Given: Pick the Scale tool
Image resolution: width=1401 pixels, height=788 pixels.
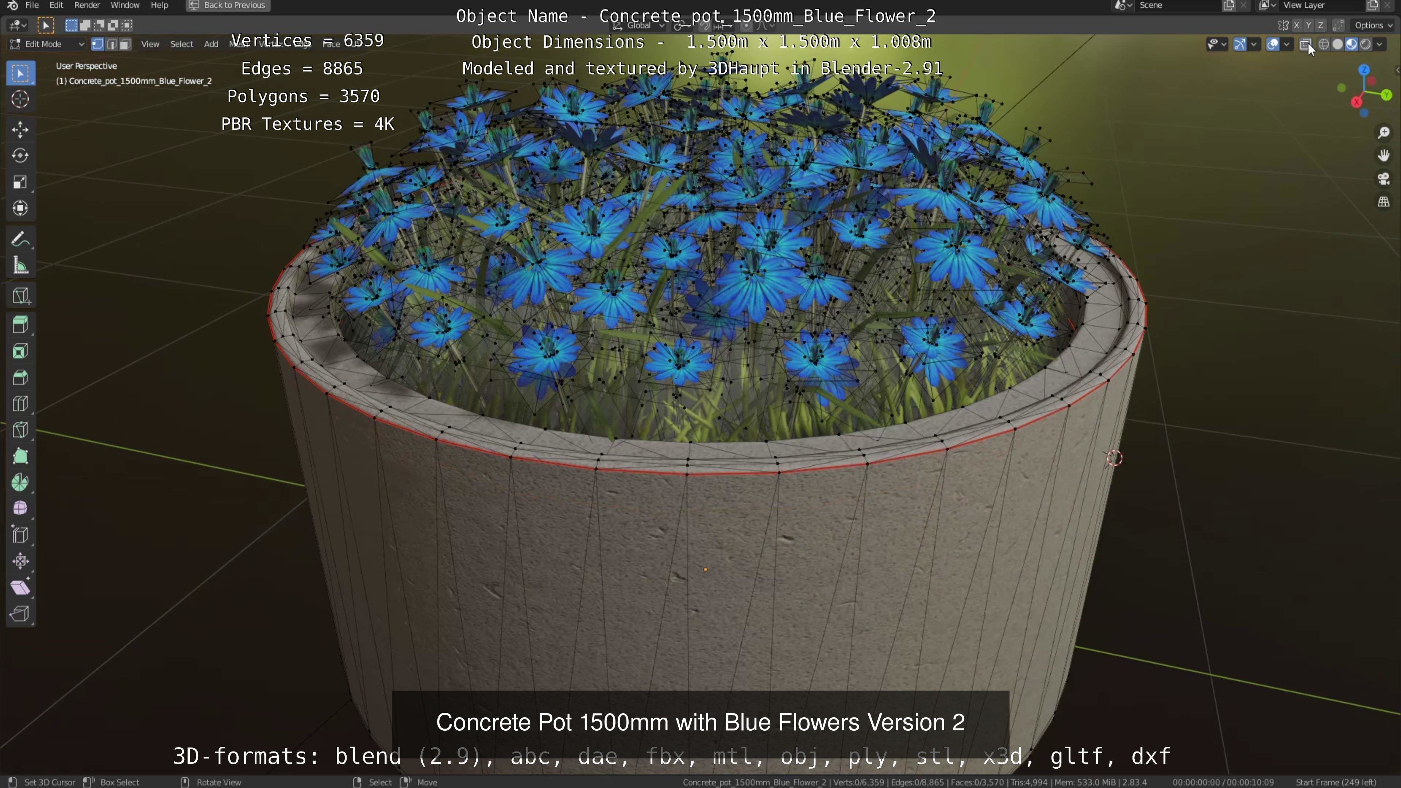Looking at the screenshot, I should (x=21, y=182).
